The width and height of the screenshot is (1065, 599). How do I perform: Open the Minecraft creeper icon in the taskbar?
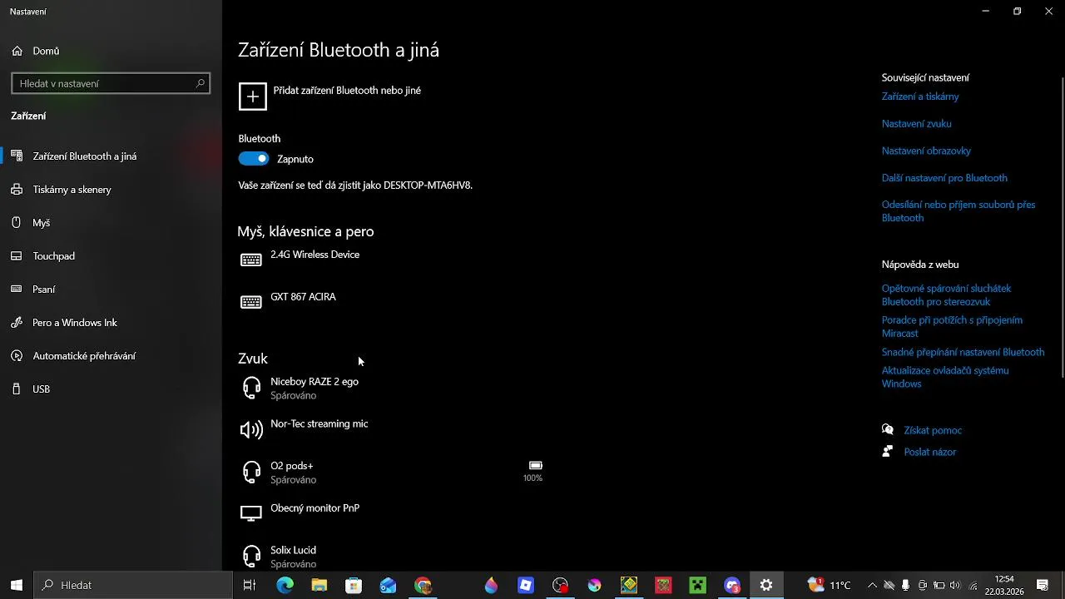click(697, 586)
